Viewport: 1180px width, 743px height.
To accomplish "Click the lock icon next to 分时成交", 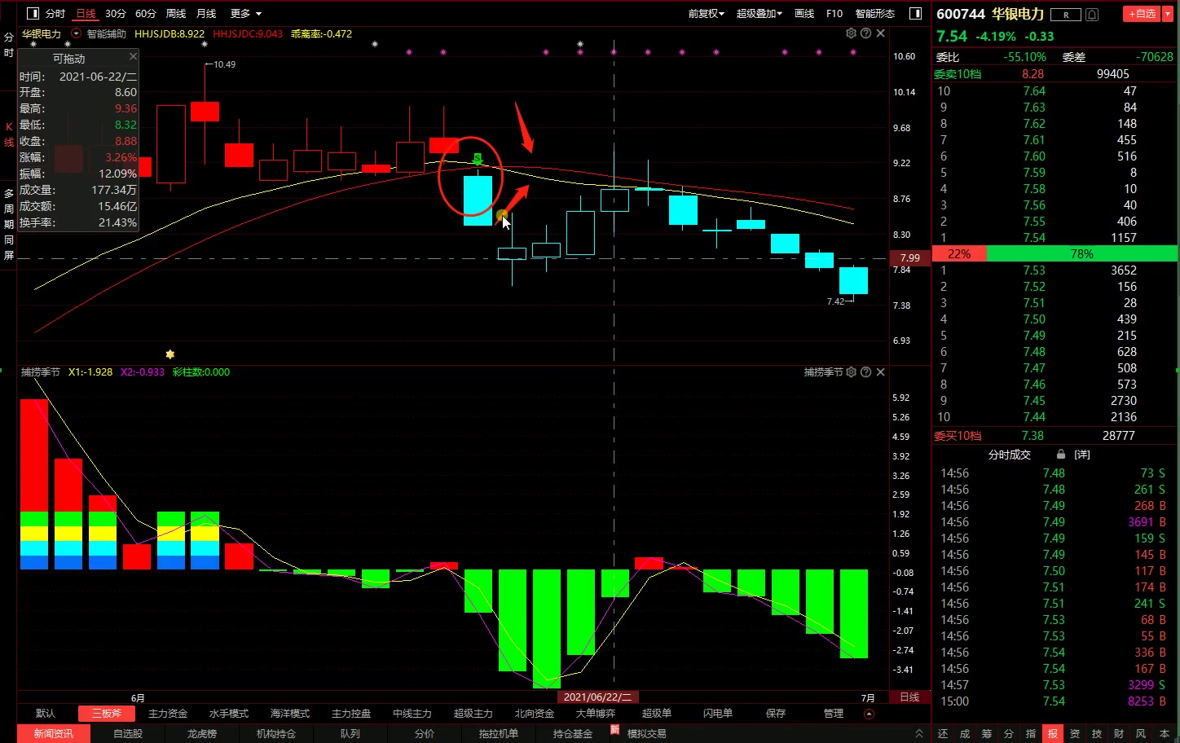I will [1060, 454].
